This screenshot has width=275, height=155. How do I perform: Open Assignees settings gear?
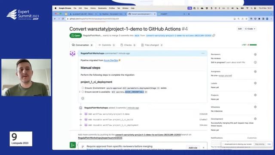coord(255,71)
